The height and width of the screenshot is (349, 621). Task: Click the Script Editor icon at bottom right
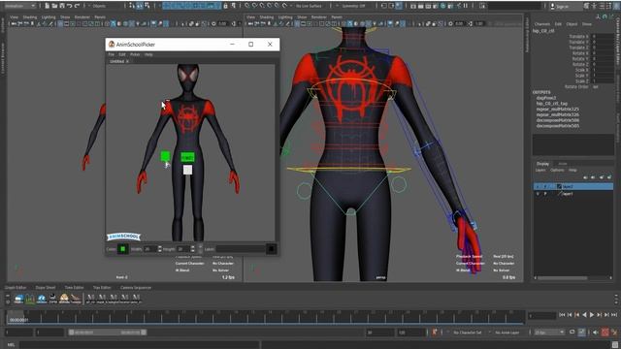(615, 345)
